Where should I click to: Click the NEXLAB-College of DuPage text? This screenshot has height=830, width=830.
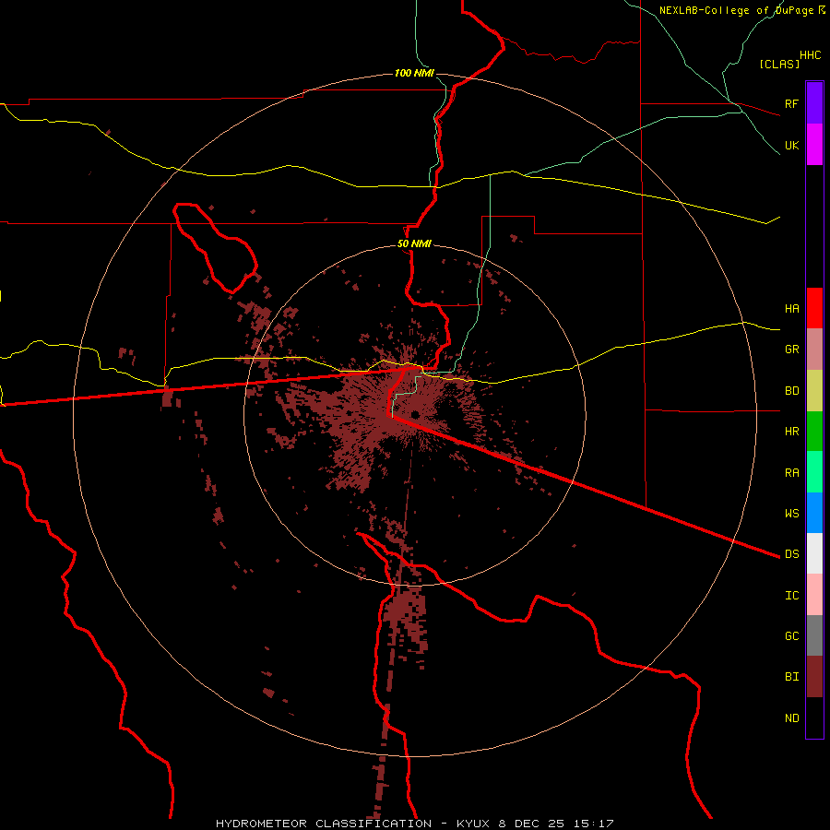point(736,10)
